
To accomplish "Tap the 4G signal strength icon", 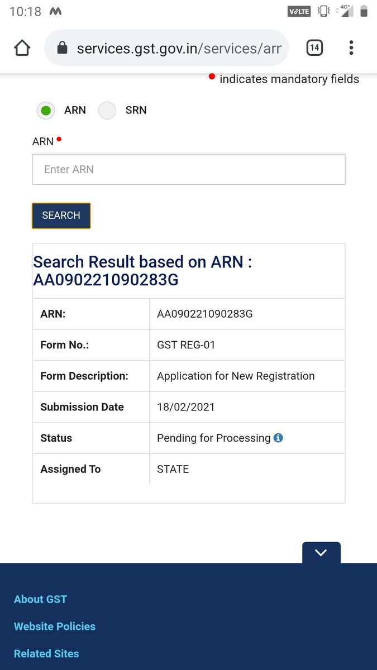I will pyautogui.click(x=345, y=11).
